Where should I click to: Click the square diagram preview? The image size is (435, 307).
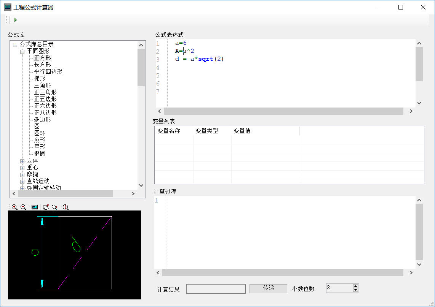pos(74,255)
